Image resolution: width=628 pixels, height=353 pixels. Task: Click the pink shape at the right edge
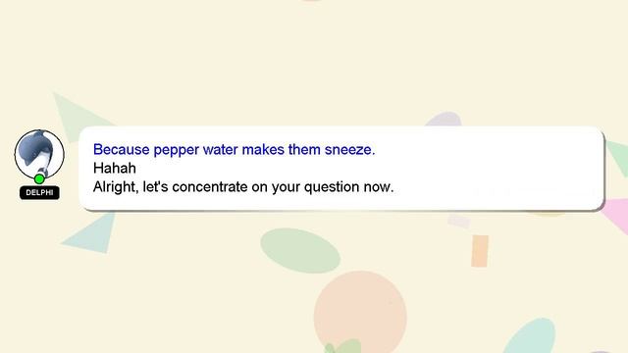point(617,216)
